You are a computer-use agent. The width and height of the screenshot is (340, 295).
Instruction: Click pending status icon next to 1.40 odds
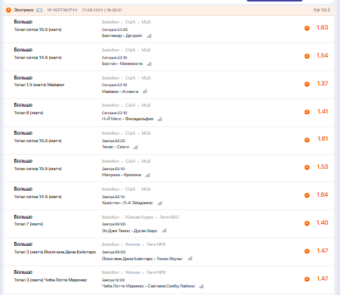tap(307, 223)
